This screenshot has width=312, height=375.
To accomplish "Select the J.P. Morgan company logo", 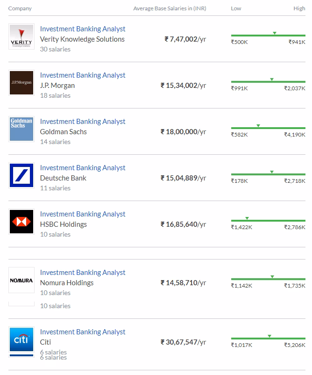I will point(22,82).
